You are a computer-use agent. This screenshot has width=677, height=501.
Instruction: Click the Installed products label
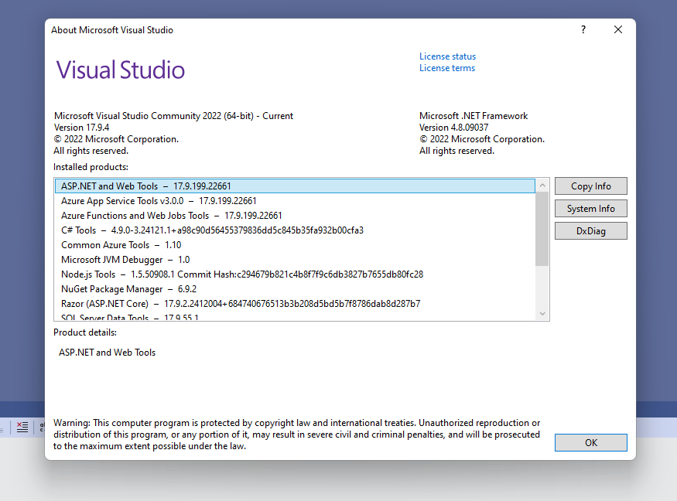pos(91,167)
